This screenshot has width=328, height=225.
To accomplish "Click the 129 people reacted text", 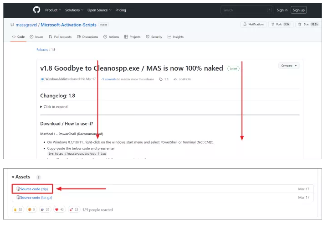I will click(x=97, y=209).
